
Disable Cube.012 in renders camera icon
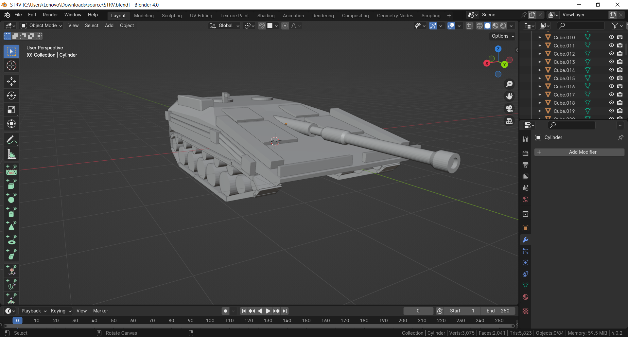(x=620, y=54)
